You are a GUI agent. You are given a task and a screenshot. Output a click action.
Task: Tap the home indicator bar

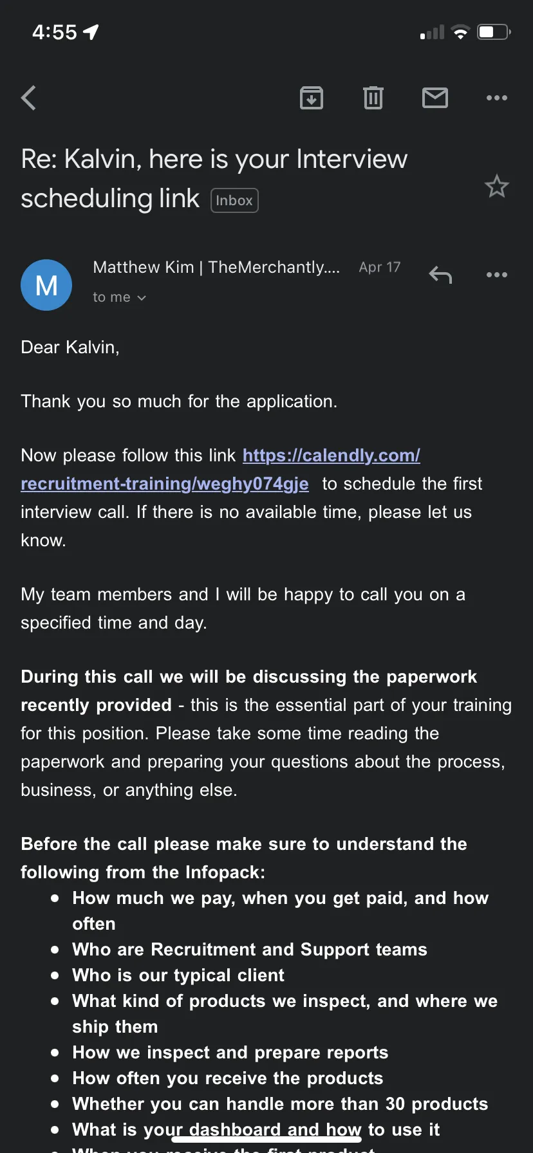[266, 1139]
